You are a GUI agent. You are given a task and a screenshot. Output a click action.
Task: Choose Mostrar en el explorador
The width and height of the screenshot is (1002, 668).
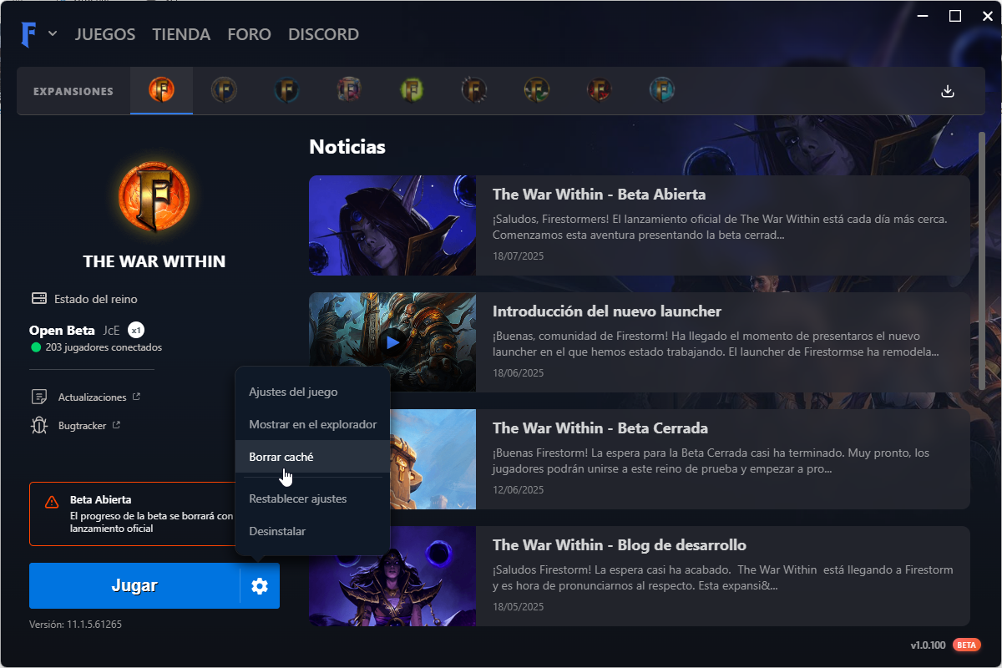(x=312, y=424)
